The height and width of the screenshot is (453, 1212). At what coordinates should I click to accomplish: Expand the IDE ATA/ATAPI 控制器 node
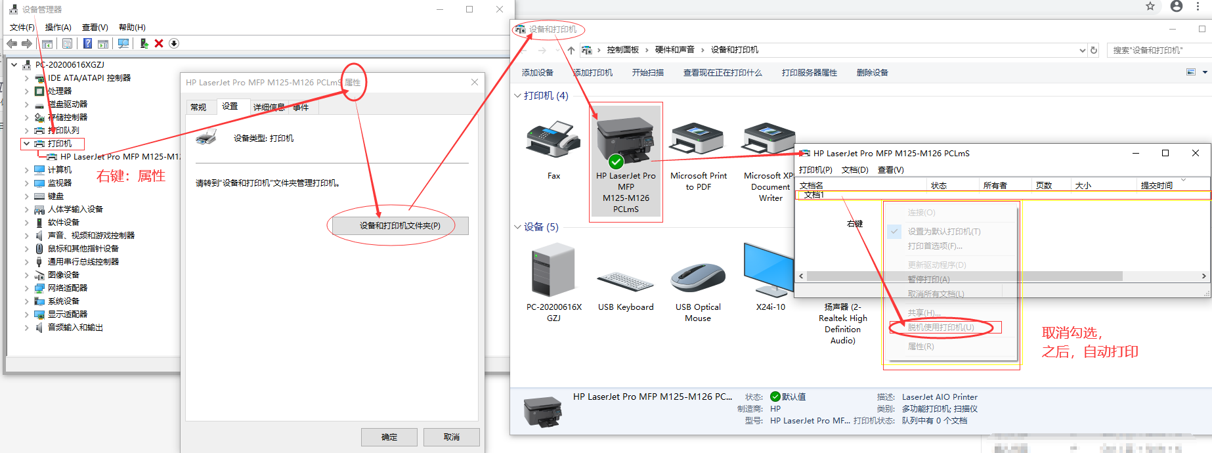pyautogui.click(x=26, y=78)
